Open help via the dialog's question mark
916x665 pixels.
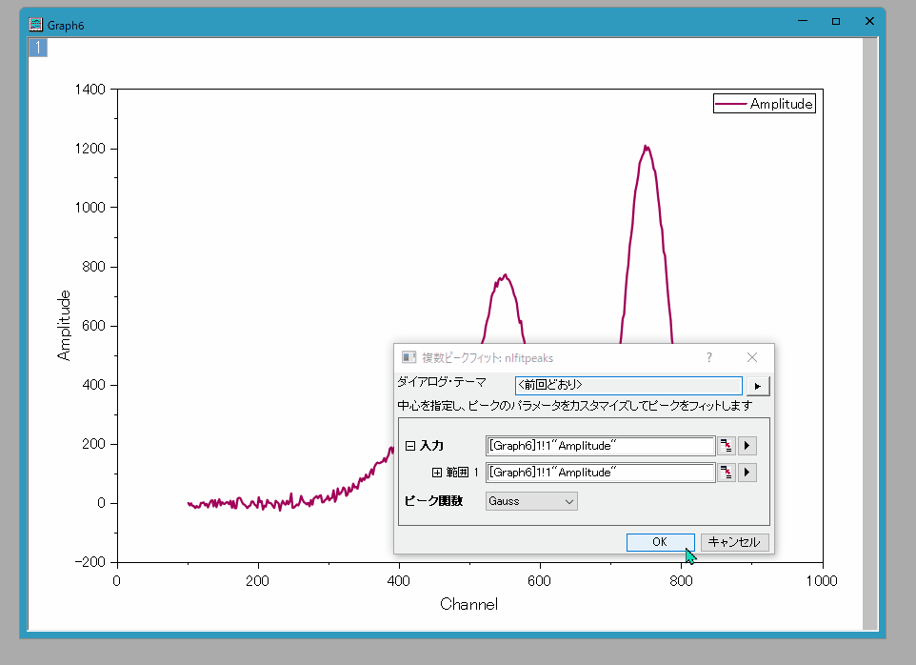708,357
